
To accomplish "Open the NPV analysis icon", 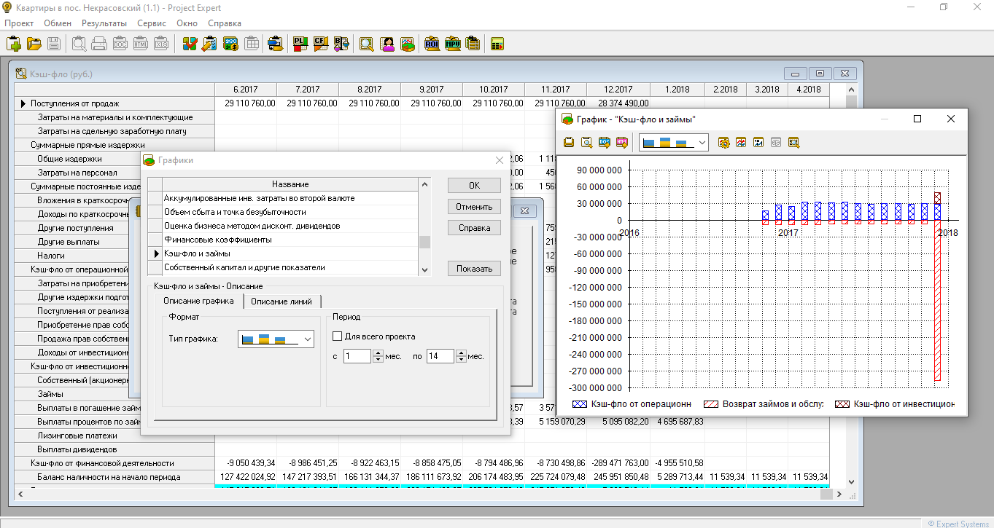I will 453,44.
